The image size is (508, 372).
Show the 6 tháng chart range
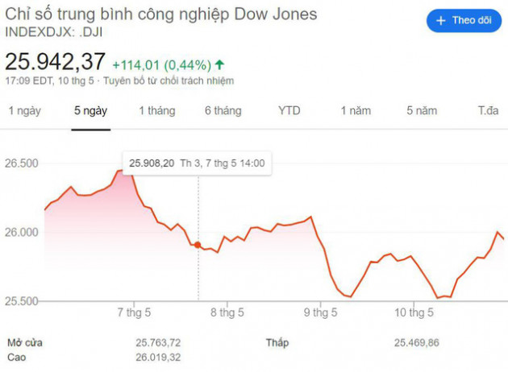(223, 111)
